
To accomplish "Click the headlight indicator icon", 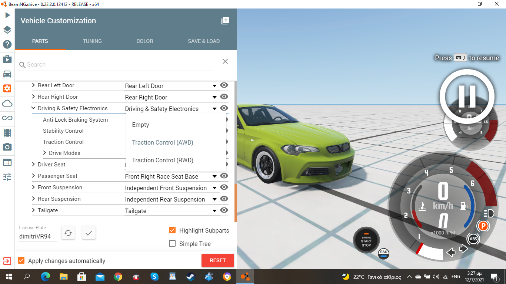I will click(x=489, y=213).
